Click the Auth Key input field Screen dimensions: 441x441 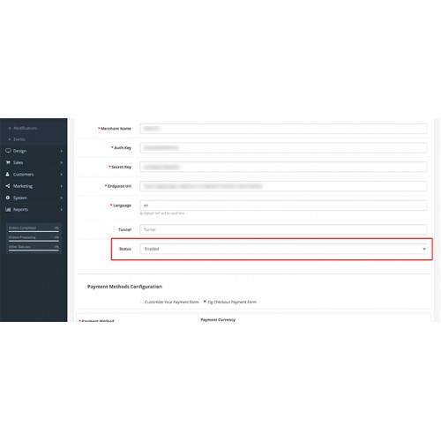[x=283, y=147]
